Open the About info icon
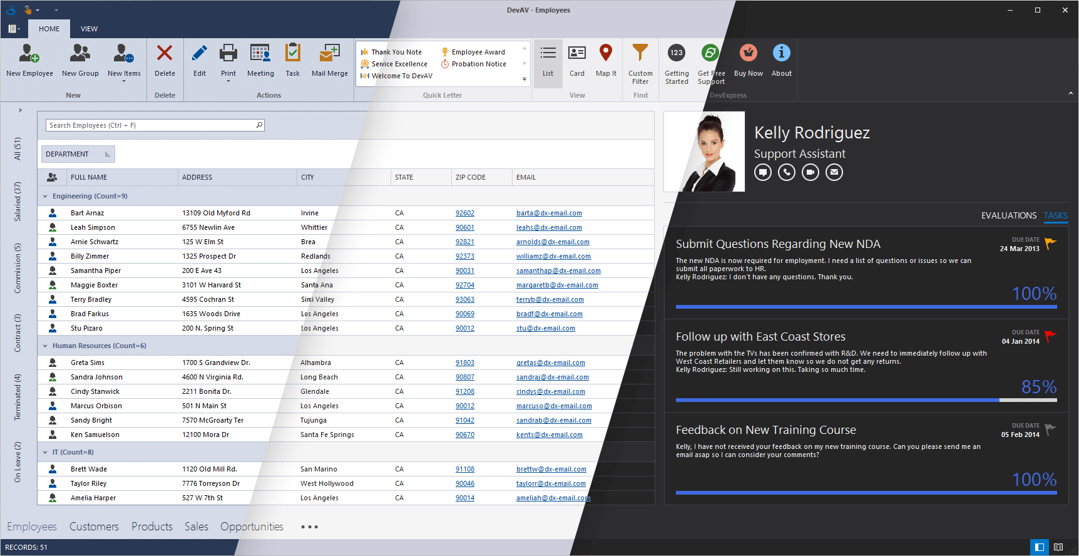Image resolution: width=1079 pixels, height=556 pixels. pyautogui.click(x=781, y=53)
